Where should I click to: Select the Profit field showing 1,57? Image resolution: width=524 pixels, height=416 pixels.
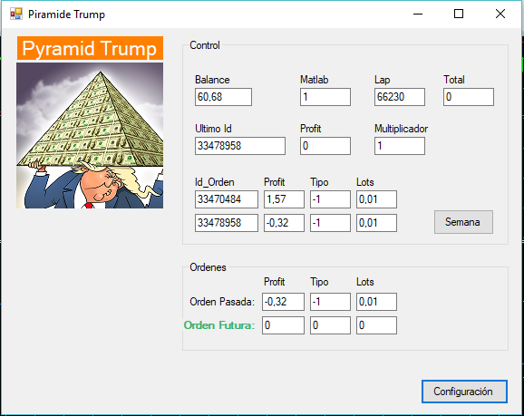284,199
